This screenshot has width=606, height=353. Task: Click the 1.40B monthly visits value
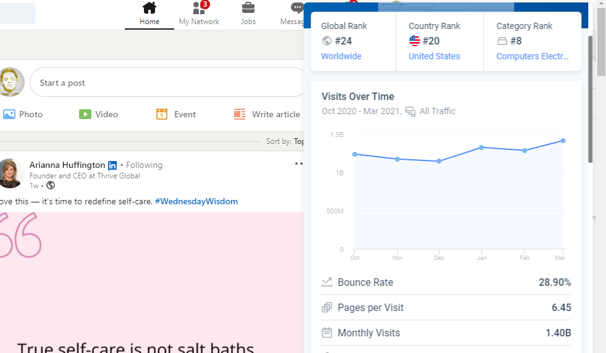pyautogui.click(x=558, y=333)
